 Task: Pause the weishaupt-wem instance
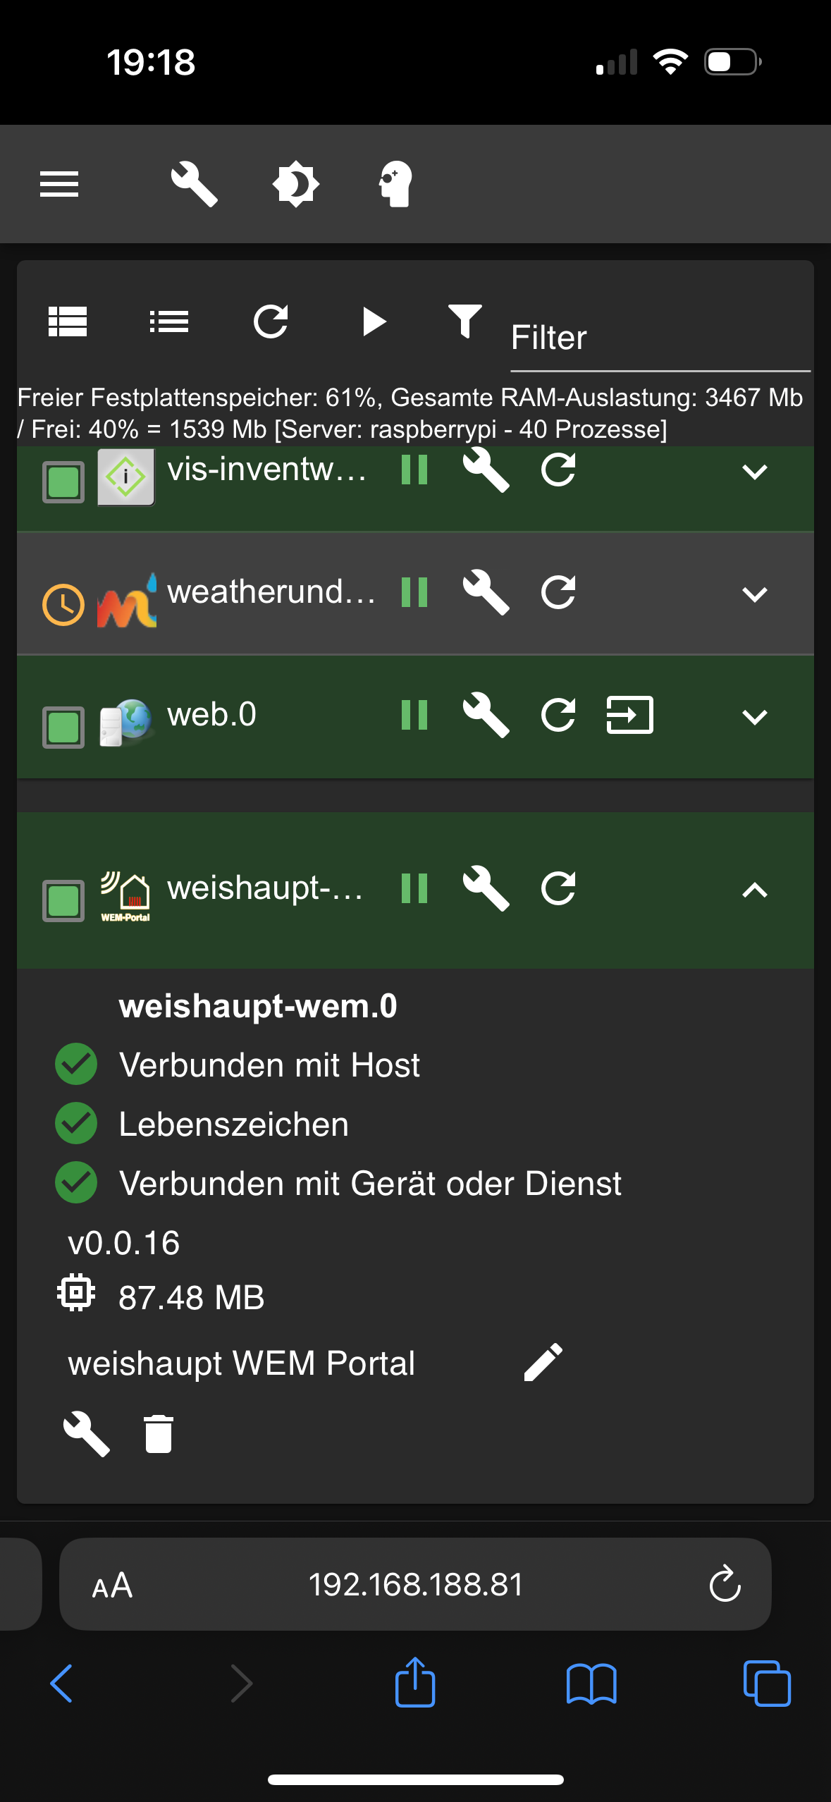[414, 888]
